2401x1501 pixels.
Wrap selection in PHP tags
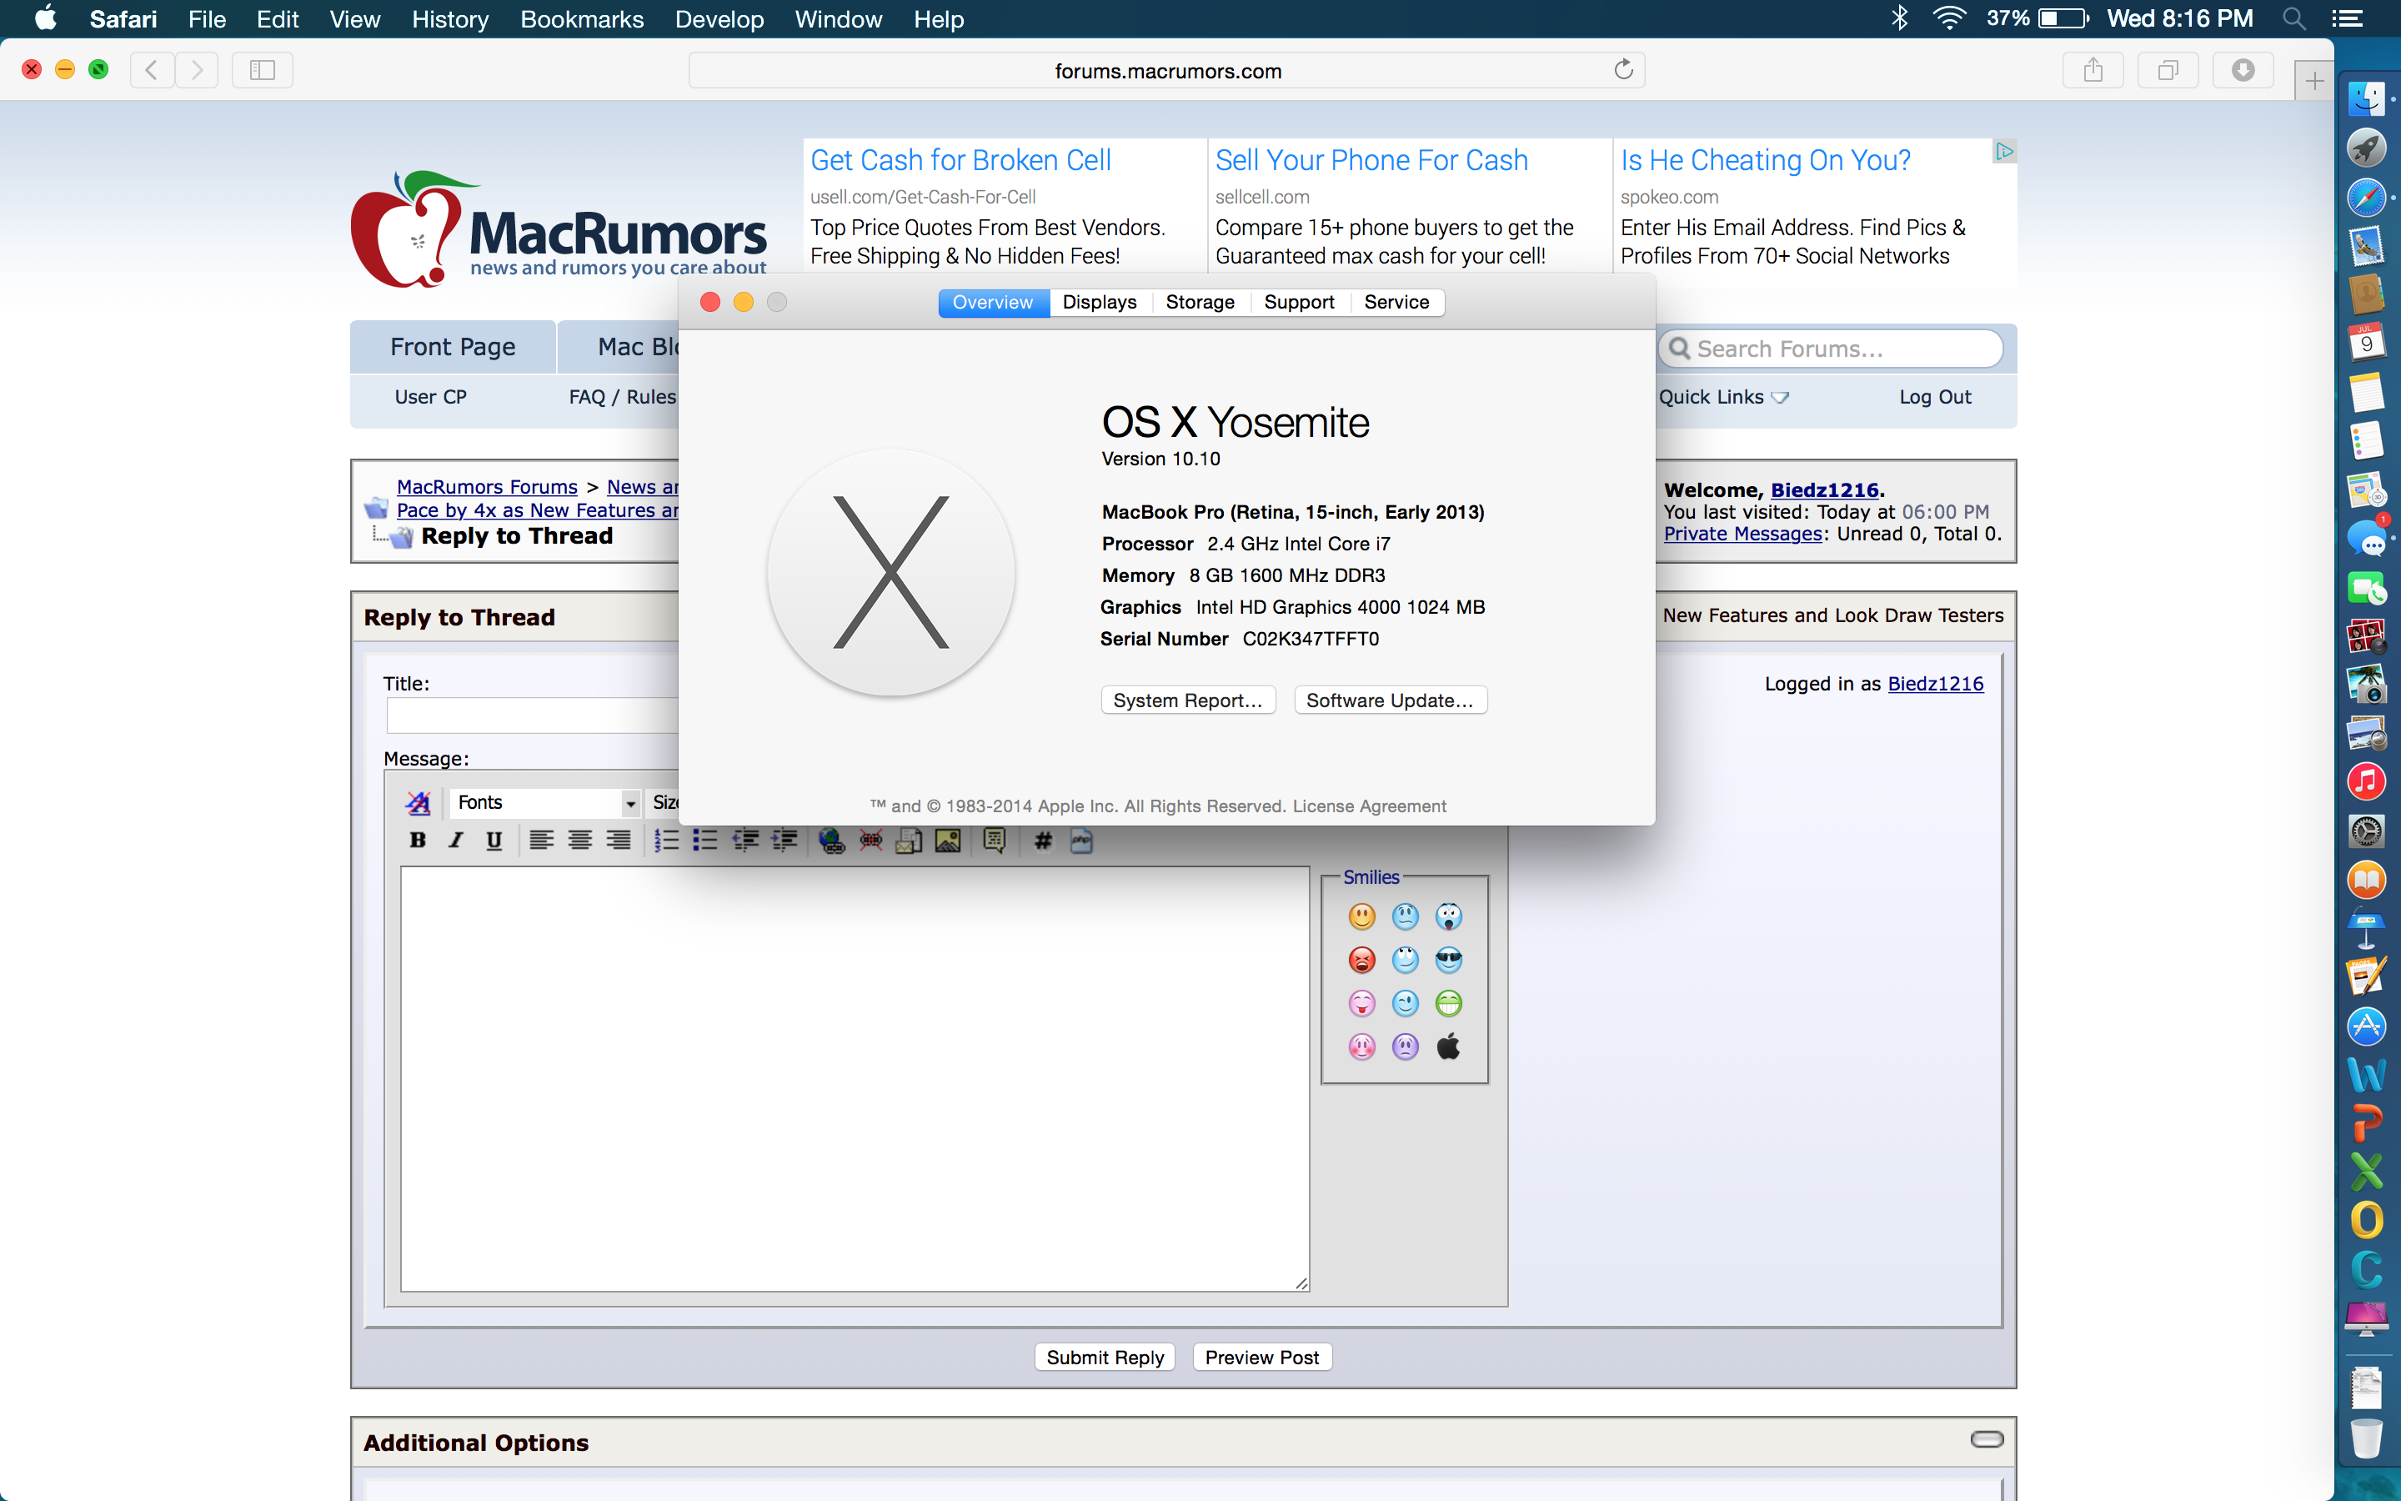(x=1081, y=841)
